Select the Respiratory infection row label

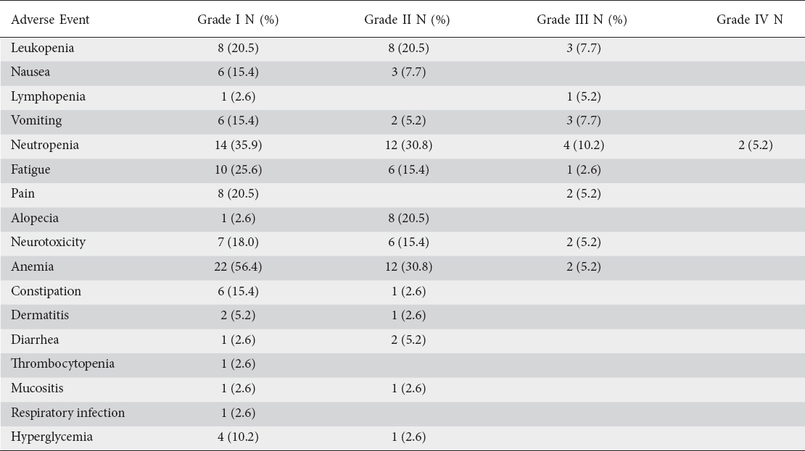pyautogui.click(x=67, y=413)
